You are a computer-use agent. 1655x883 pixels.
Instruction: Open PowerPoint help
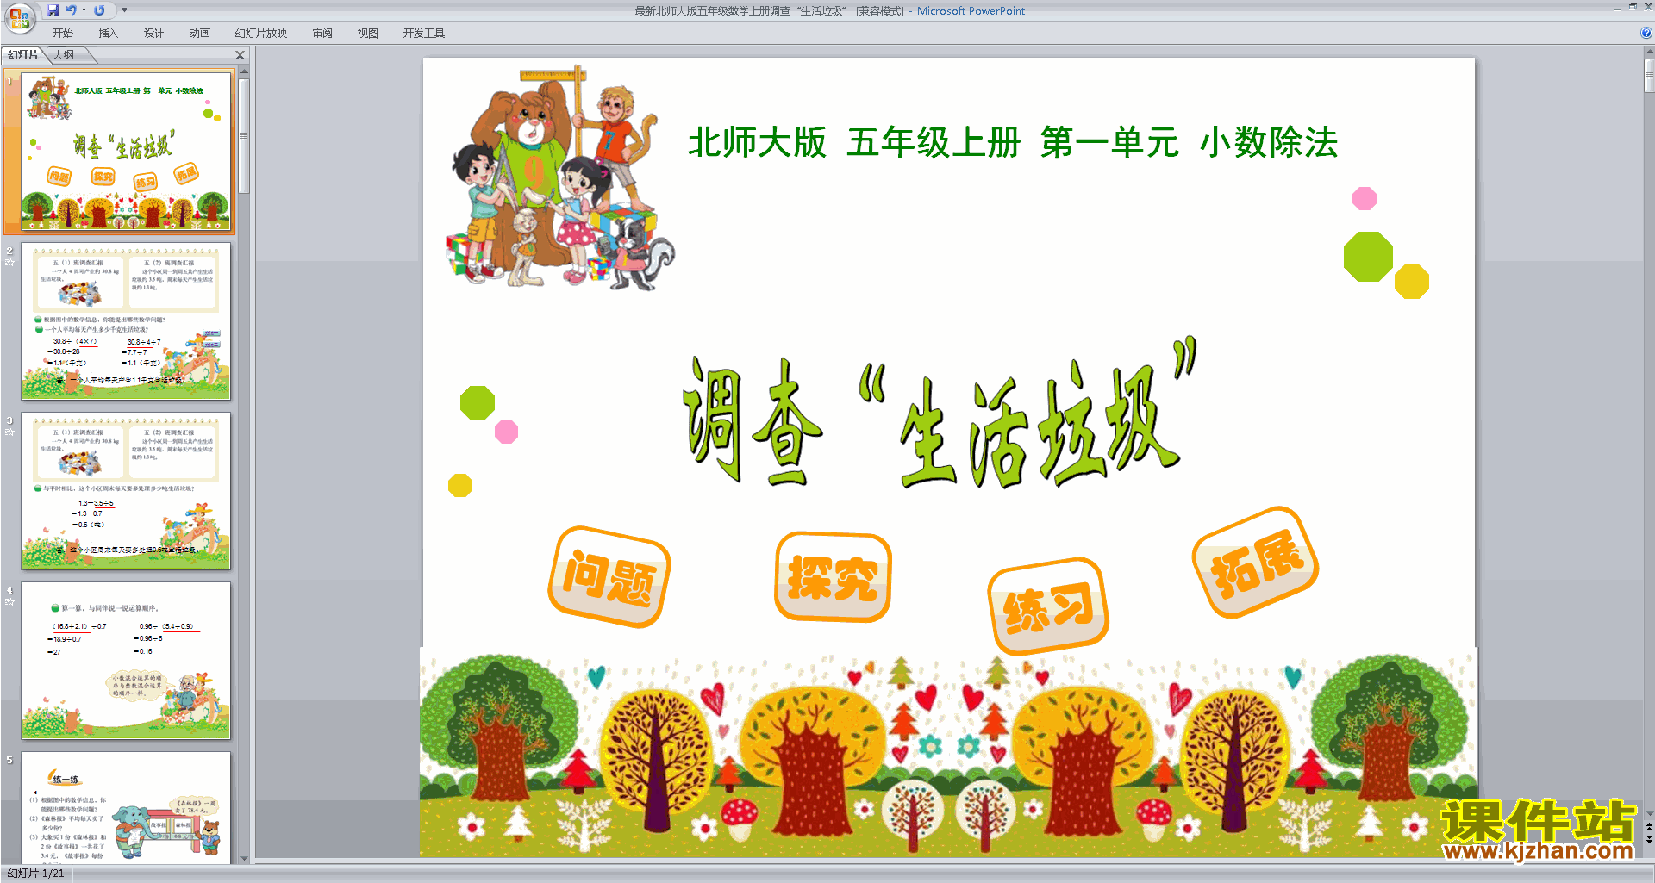1646,34
